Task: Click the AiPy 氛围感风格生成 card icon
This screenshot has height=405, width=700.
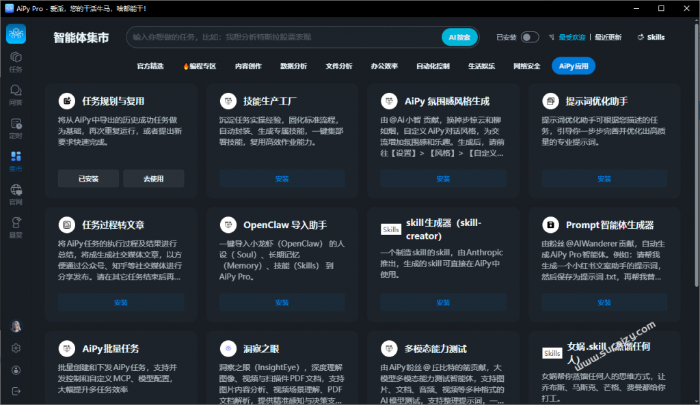Action: point(389,101)
